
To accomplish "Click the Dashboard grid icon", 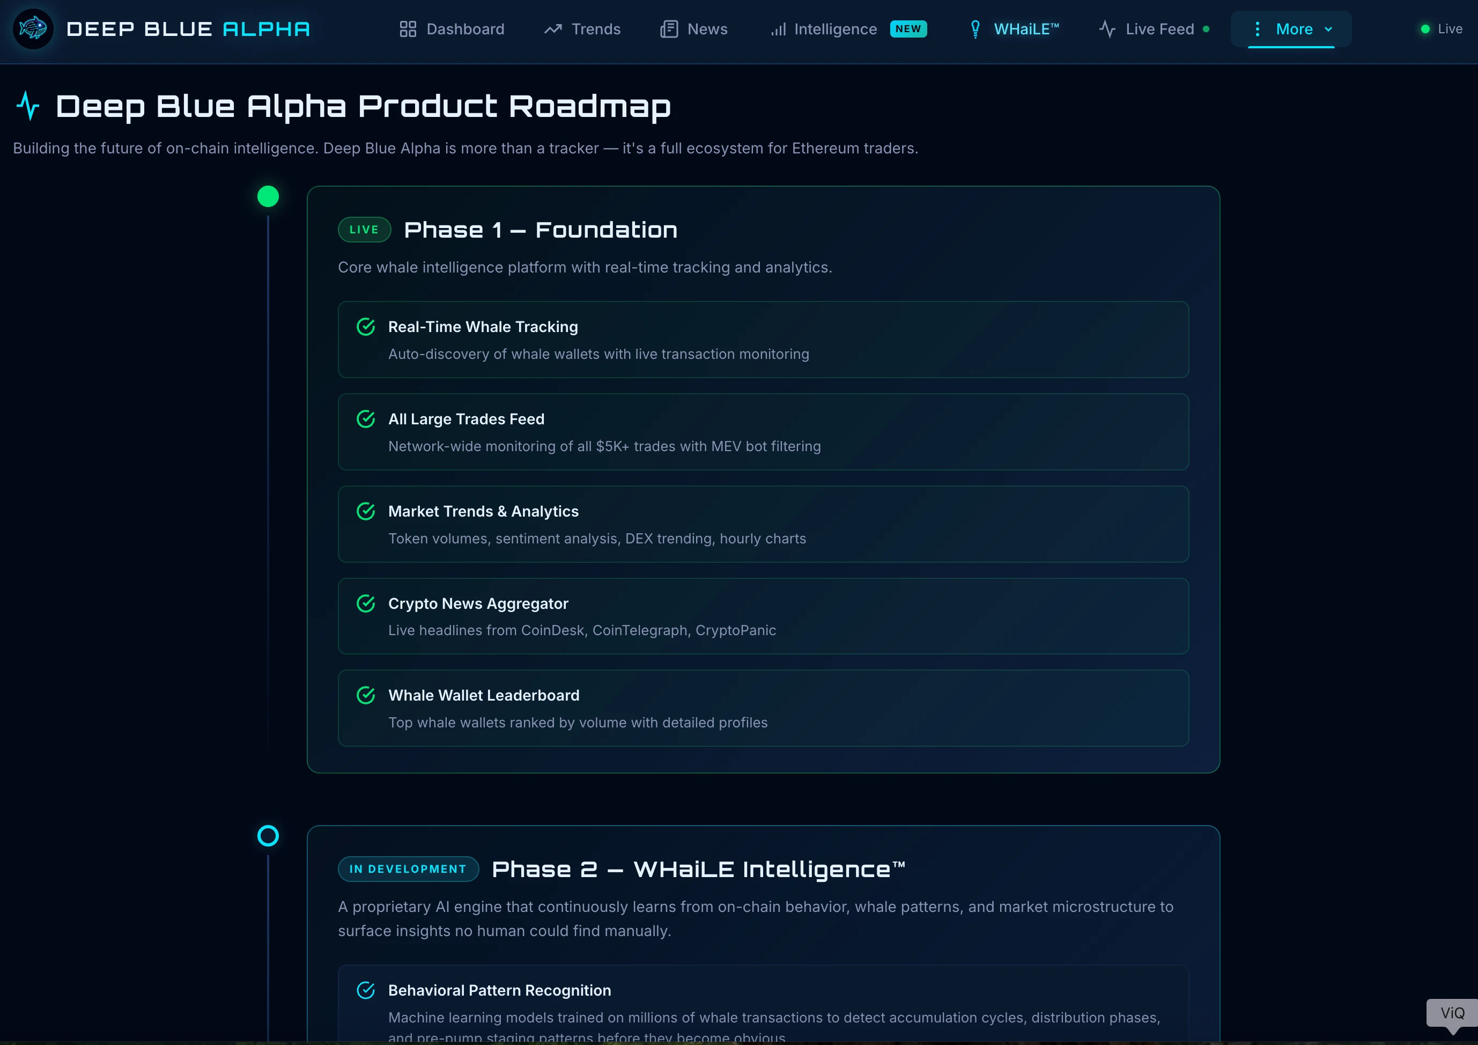I will coord(408,29).
